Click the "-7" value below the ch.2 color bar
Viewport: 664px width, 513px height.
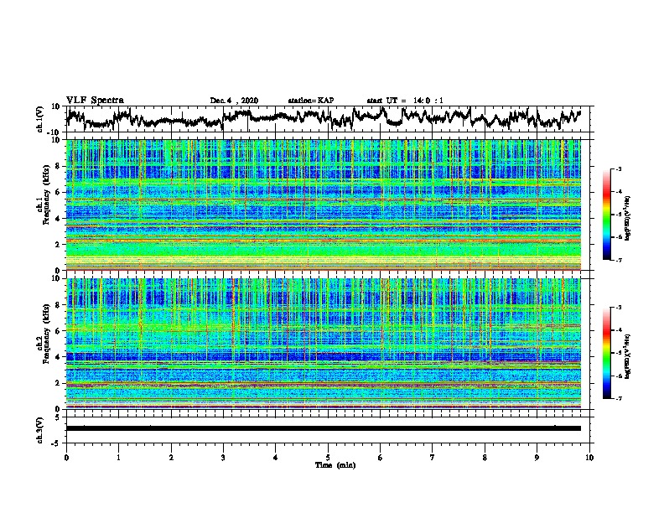[618, 398]
